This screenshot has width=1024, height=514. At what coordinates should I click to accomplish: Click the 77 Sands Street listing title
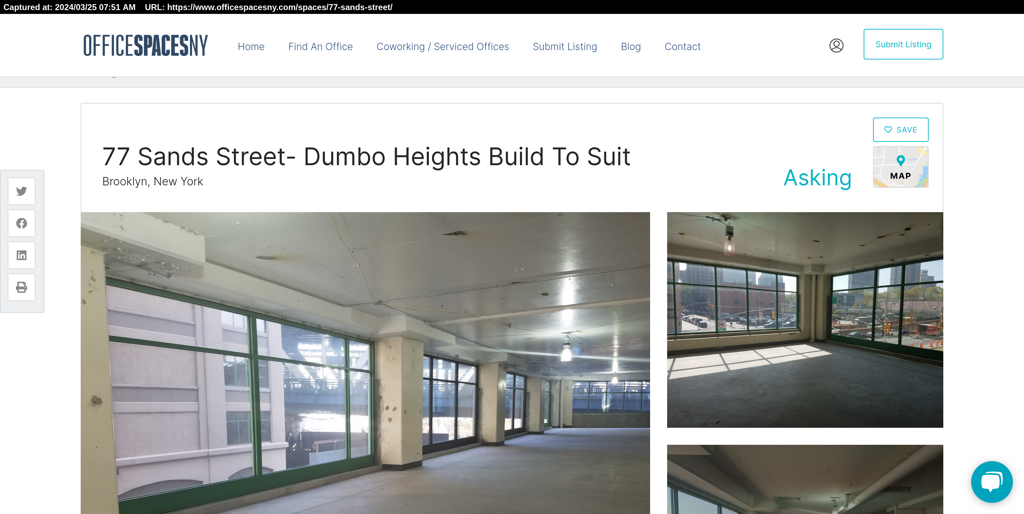tap(366, 156)
